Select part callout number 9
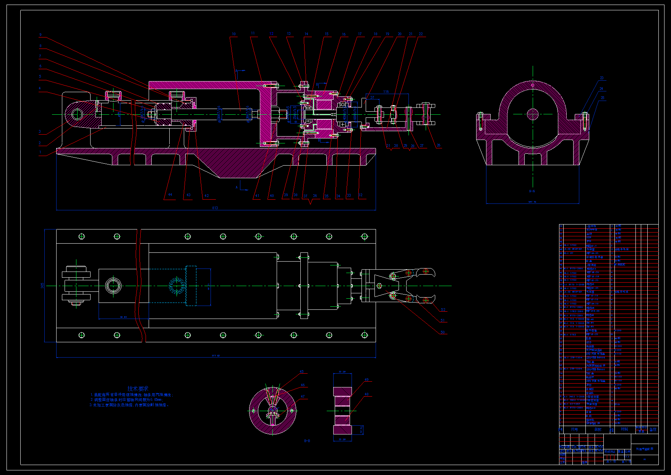The height and width of the screenshot is (475, 671). (40, 35)
